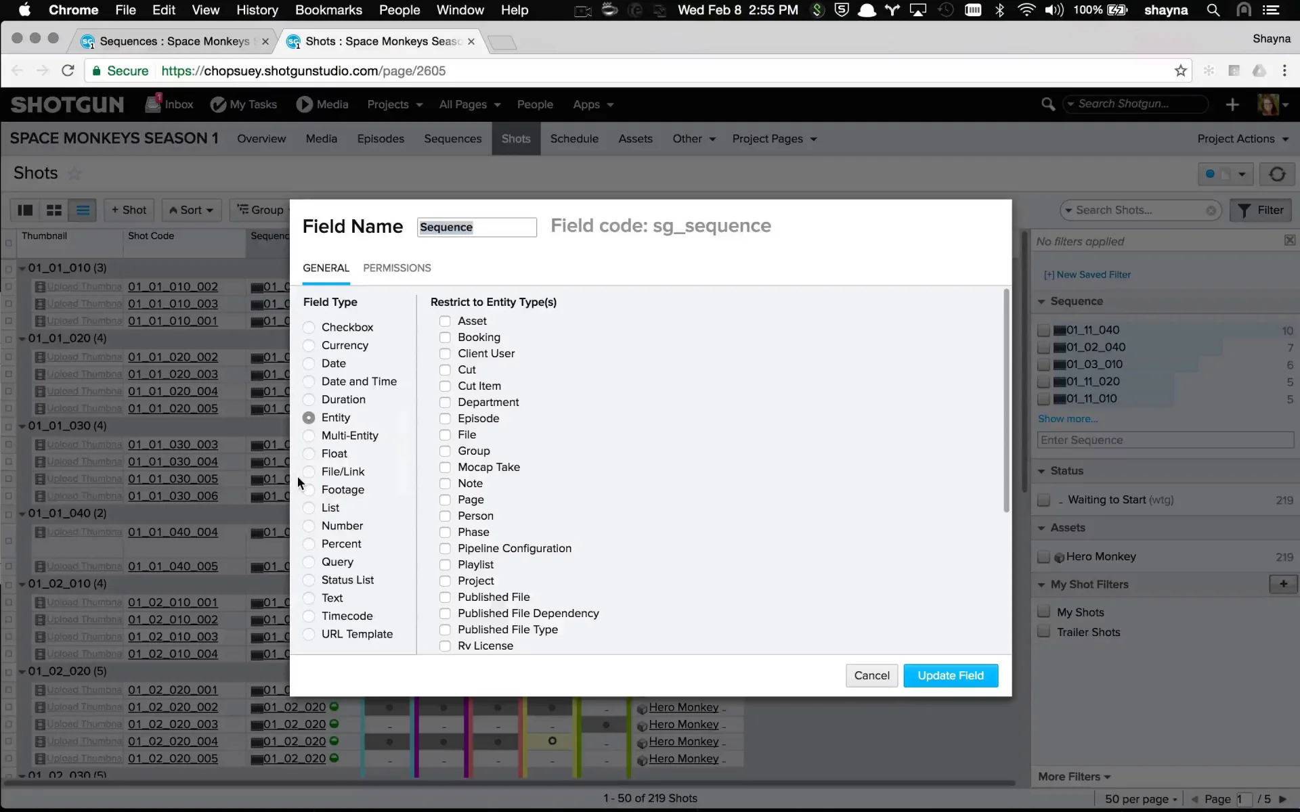Check the Asset entity type checkbox

445,321
